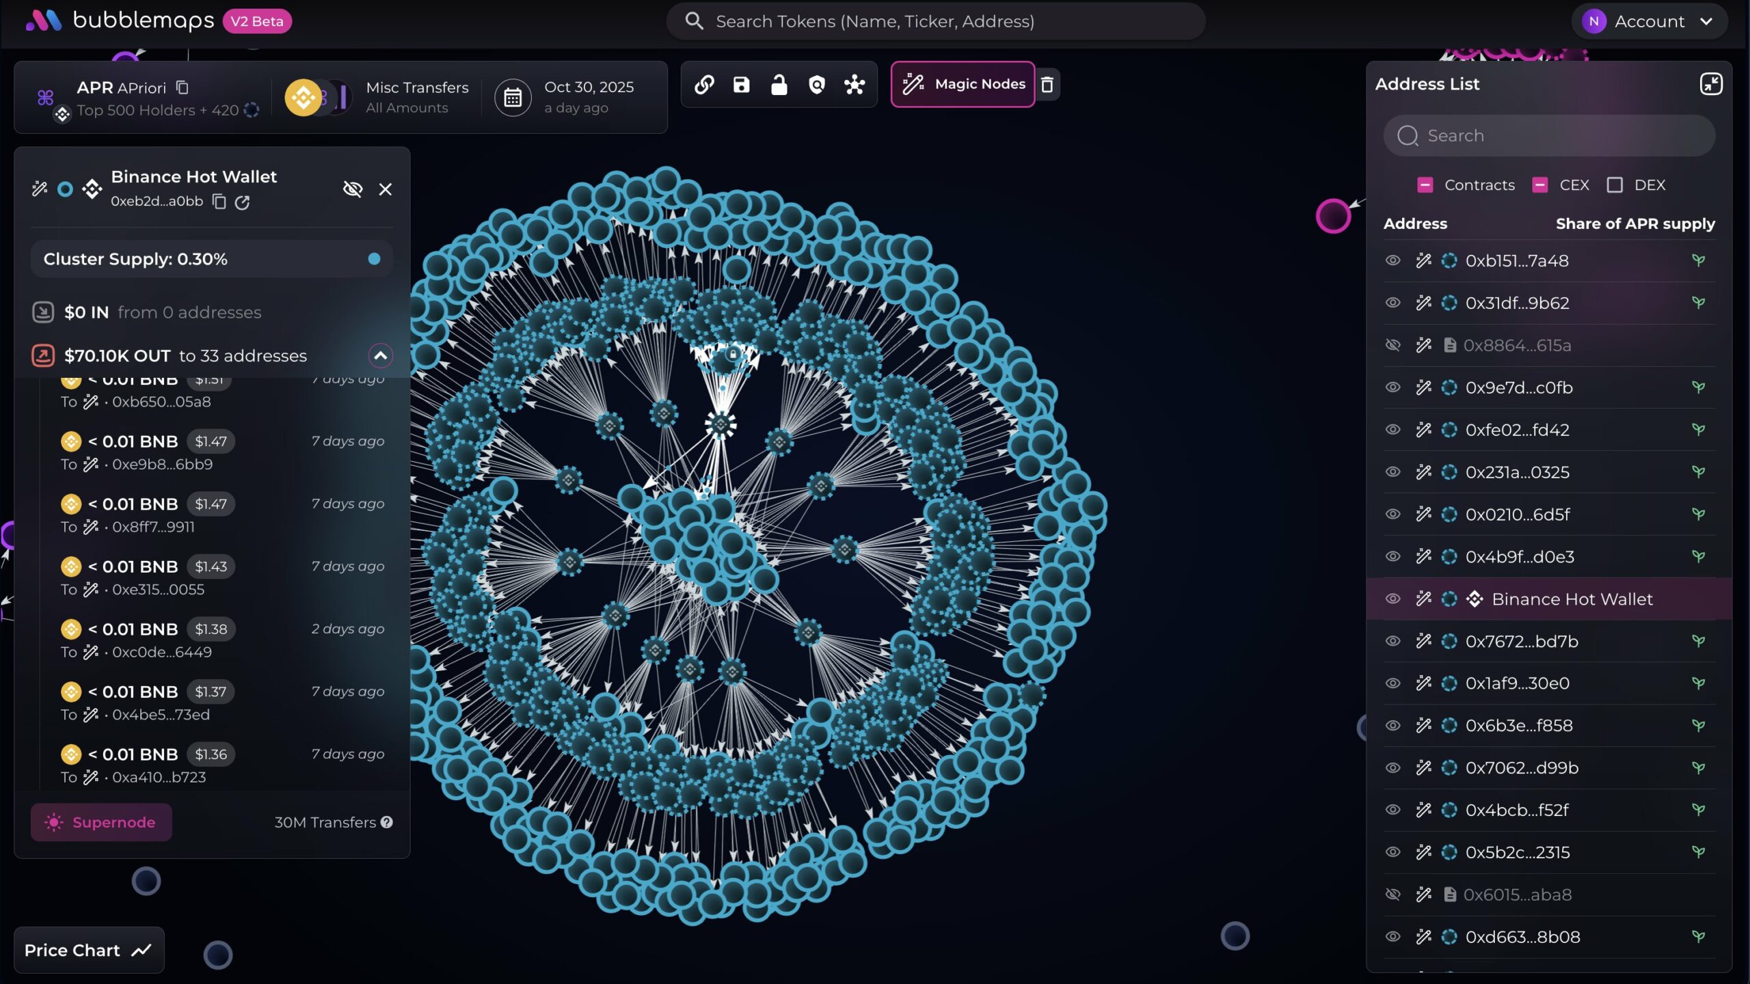The width and height of the screenshot is (1750, 984).
Task: Enable the Magic Nodes button
Action: [962, 85]
